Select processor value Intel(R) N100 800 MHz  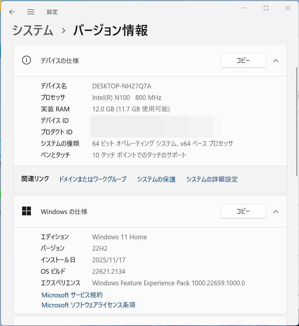126,97
